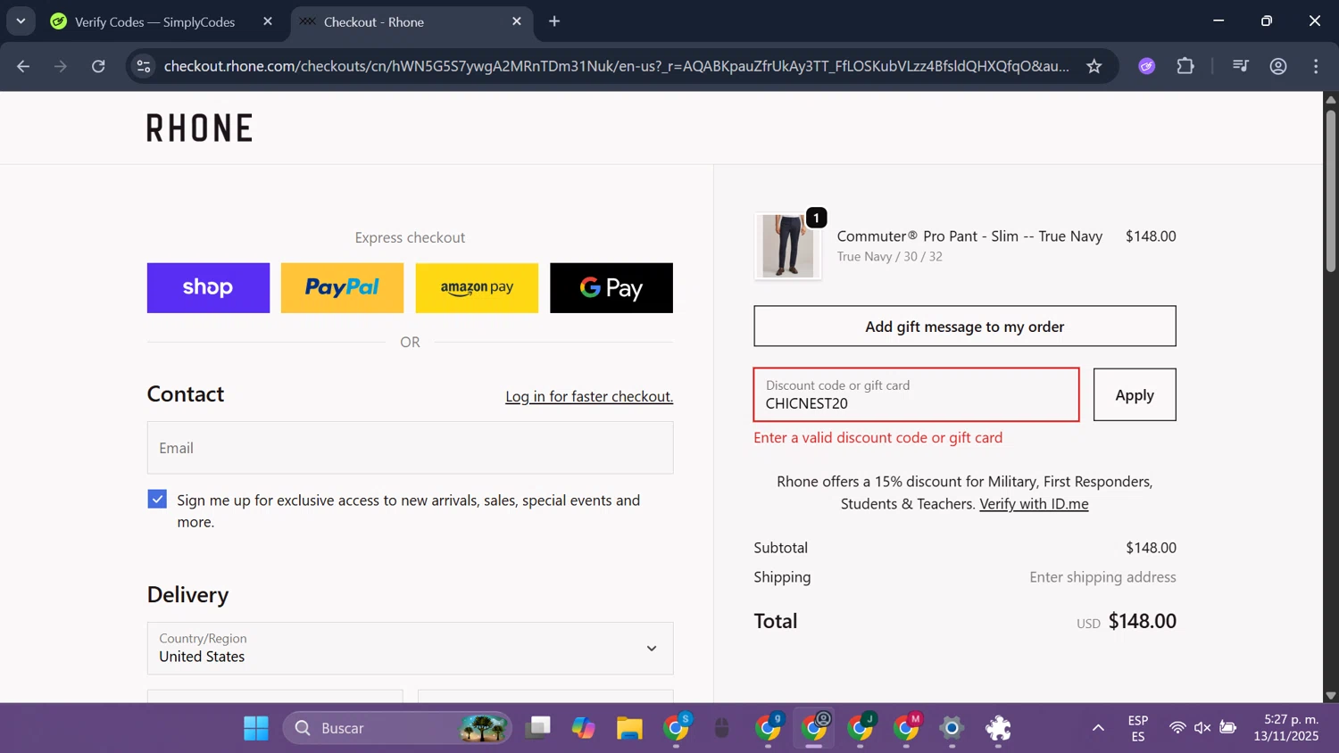Open the Verify with ID.me link
Screen dimensions: 1339x753
click(1034, 504)
